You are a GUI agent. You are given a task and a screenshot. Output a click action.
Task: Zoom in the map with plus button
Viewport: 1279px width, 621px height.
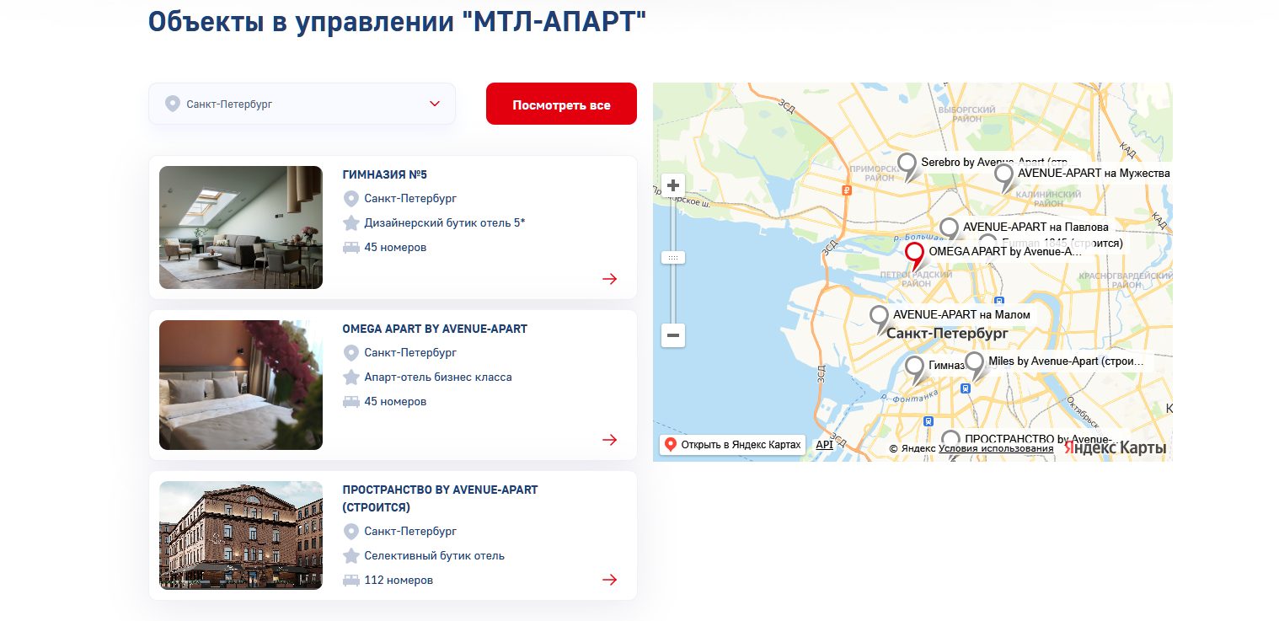[673, 185]
